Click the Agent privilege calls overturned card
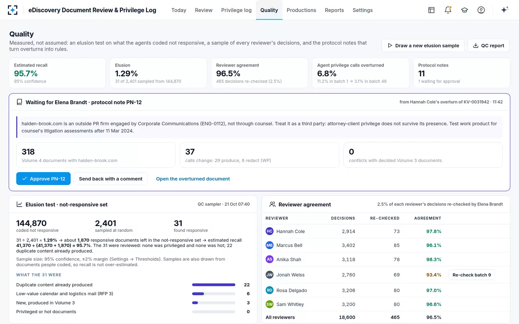Screen dimensions: 519x324 pos(360,73)
